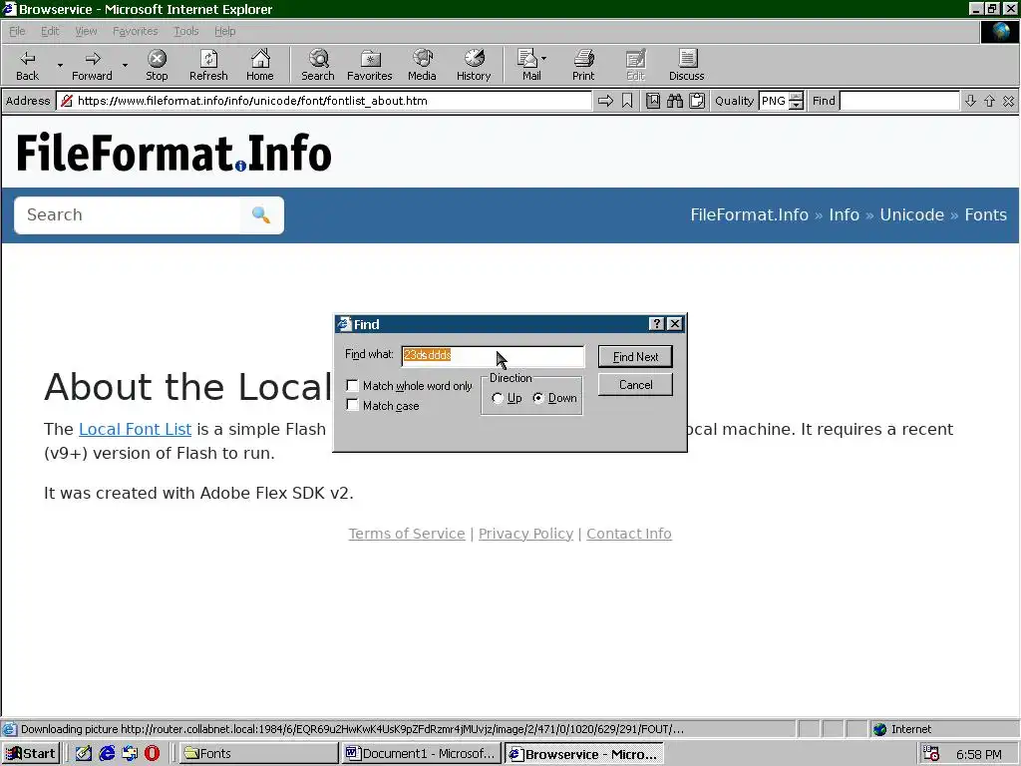This screenshot has height=766, width=1021.
Task: Open the Back button history dropdown arrow
Action: click(x=60, y=66)
